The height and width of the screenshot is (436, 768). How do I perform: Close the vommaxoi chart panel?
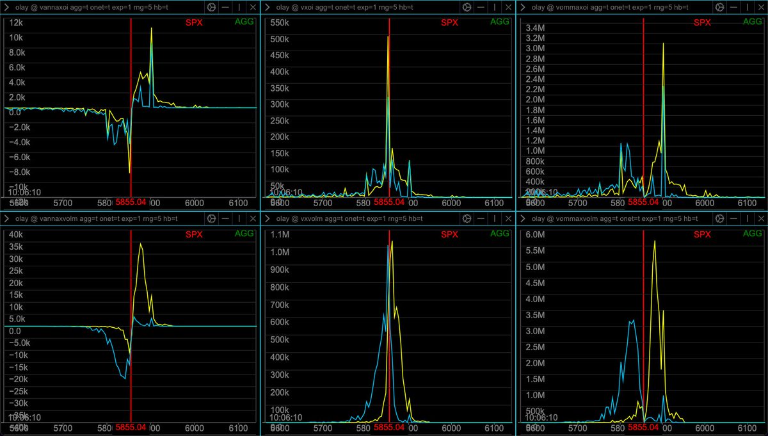[762, 7]
